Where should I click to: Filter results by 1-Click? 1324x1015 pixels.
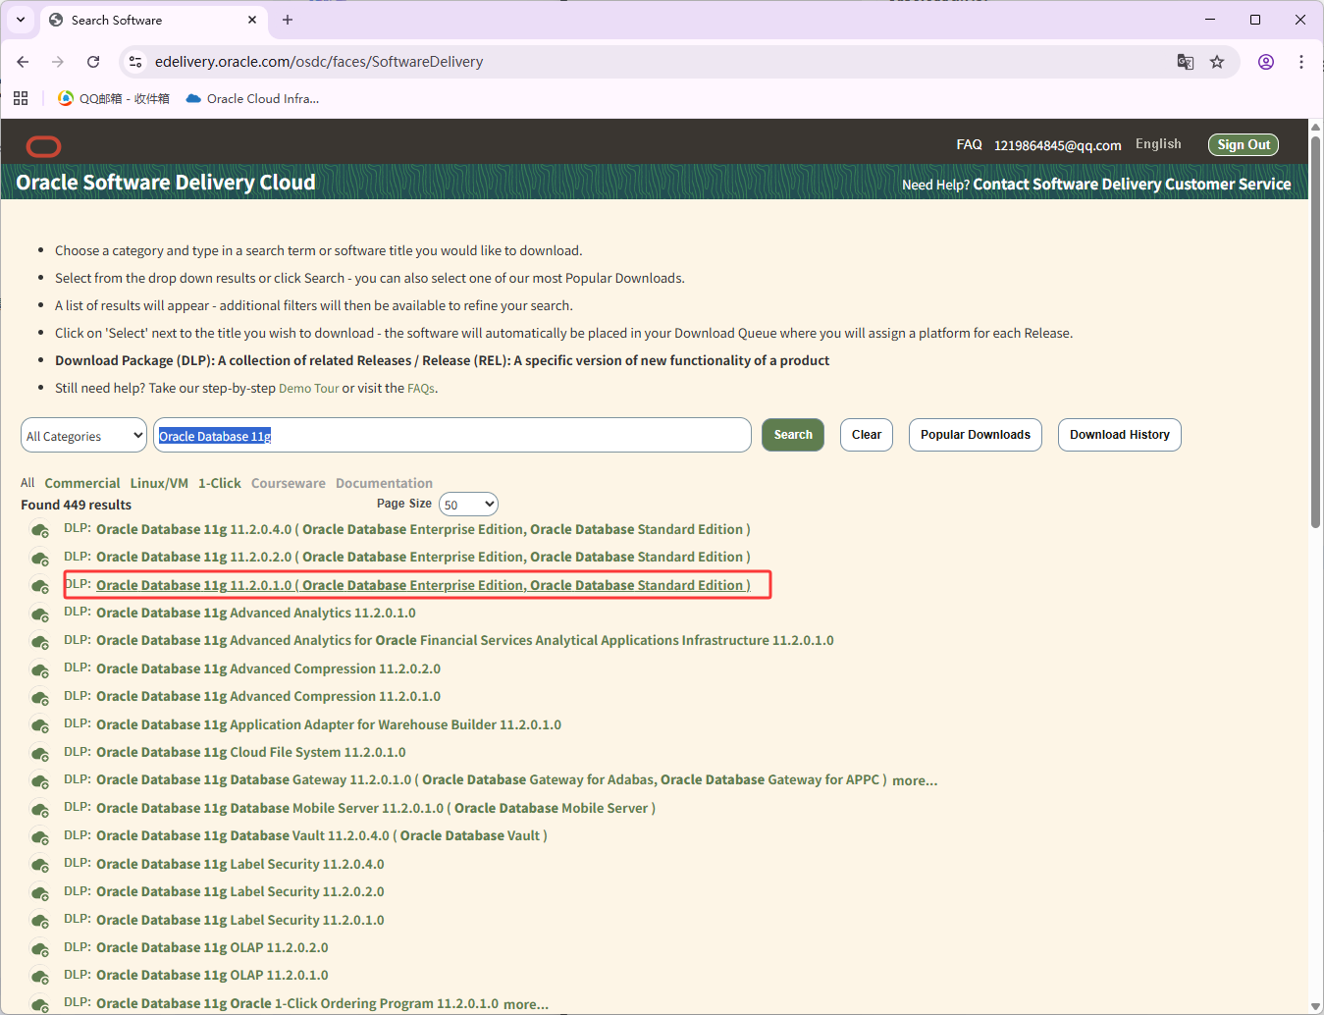[x=220, y=483]
